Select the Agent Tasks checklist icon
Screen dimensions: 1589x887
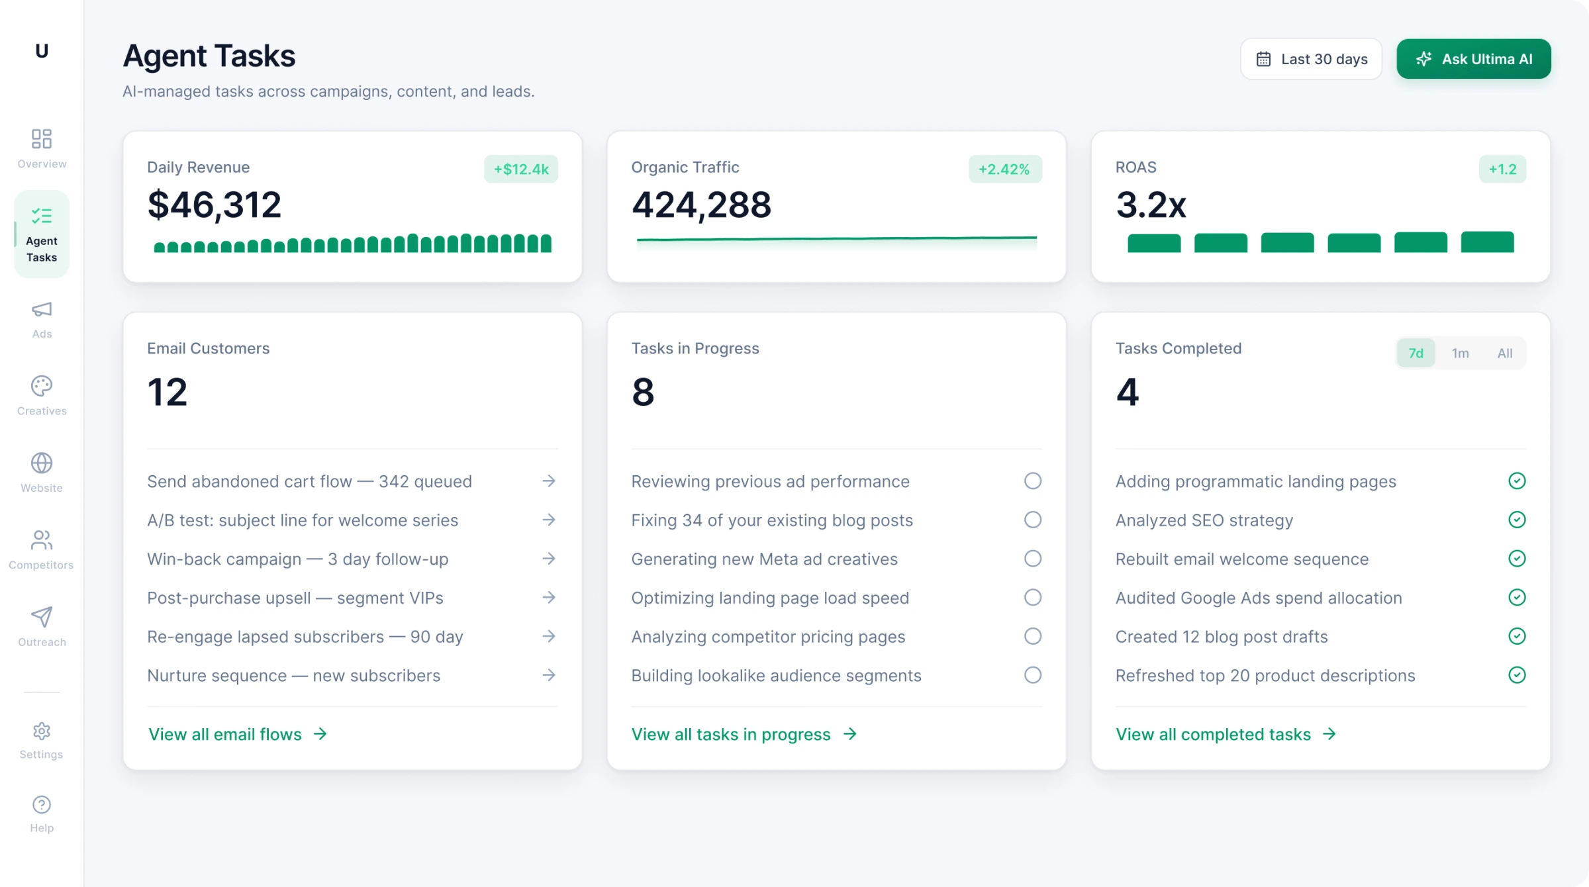click(x=41, y=216)
